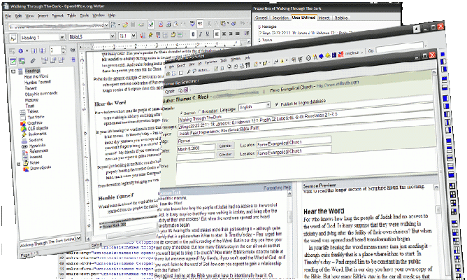Switch to Description tab in Properties dialog
Image resolution: width=467 pixels, height=280 pixels.
point(280,18)
